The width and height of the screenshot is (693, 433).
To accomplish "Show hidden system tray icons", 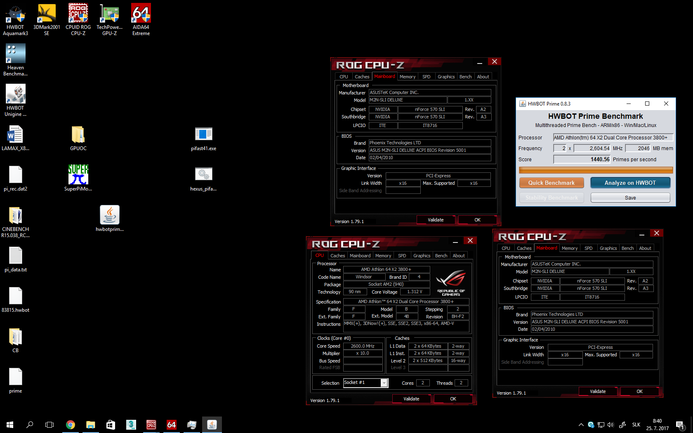I will pos(581,425).
